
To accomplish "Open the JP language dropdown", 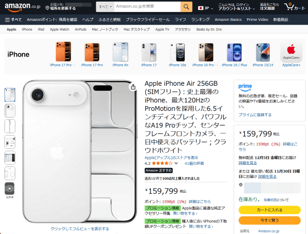I will [206, 8].
